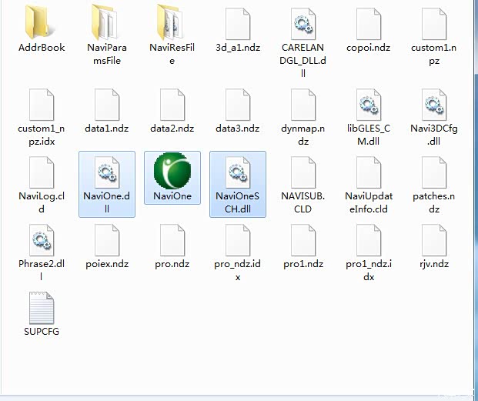Screen dimensions: 478x401
Task: Select the NaviOne application icon
Action: 172,172
